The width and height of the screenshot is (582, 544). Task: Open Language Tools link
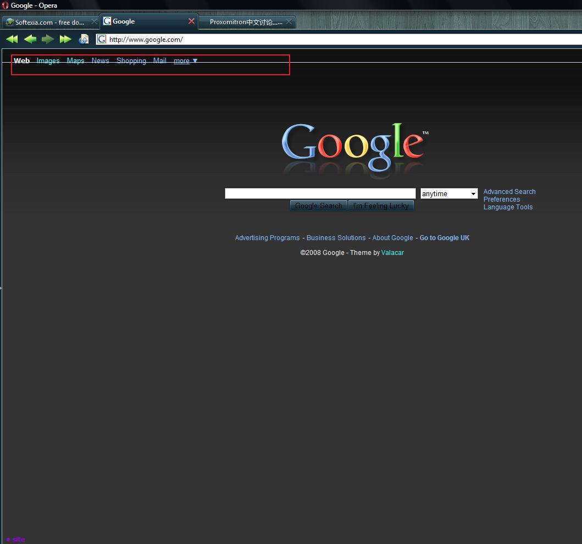coord(508,207)
